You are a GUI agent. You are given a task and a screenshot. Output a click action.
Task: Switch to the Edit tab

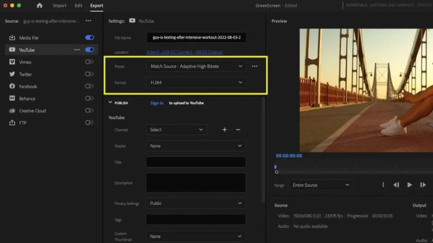pyautogui.click(x=78, y=5)
